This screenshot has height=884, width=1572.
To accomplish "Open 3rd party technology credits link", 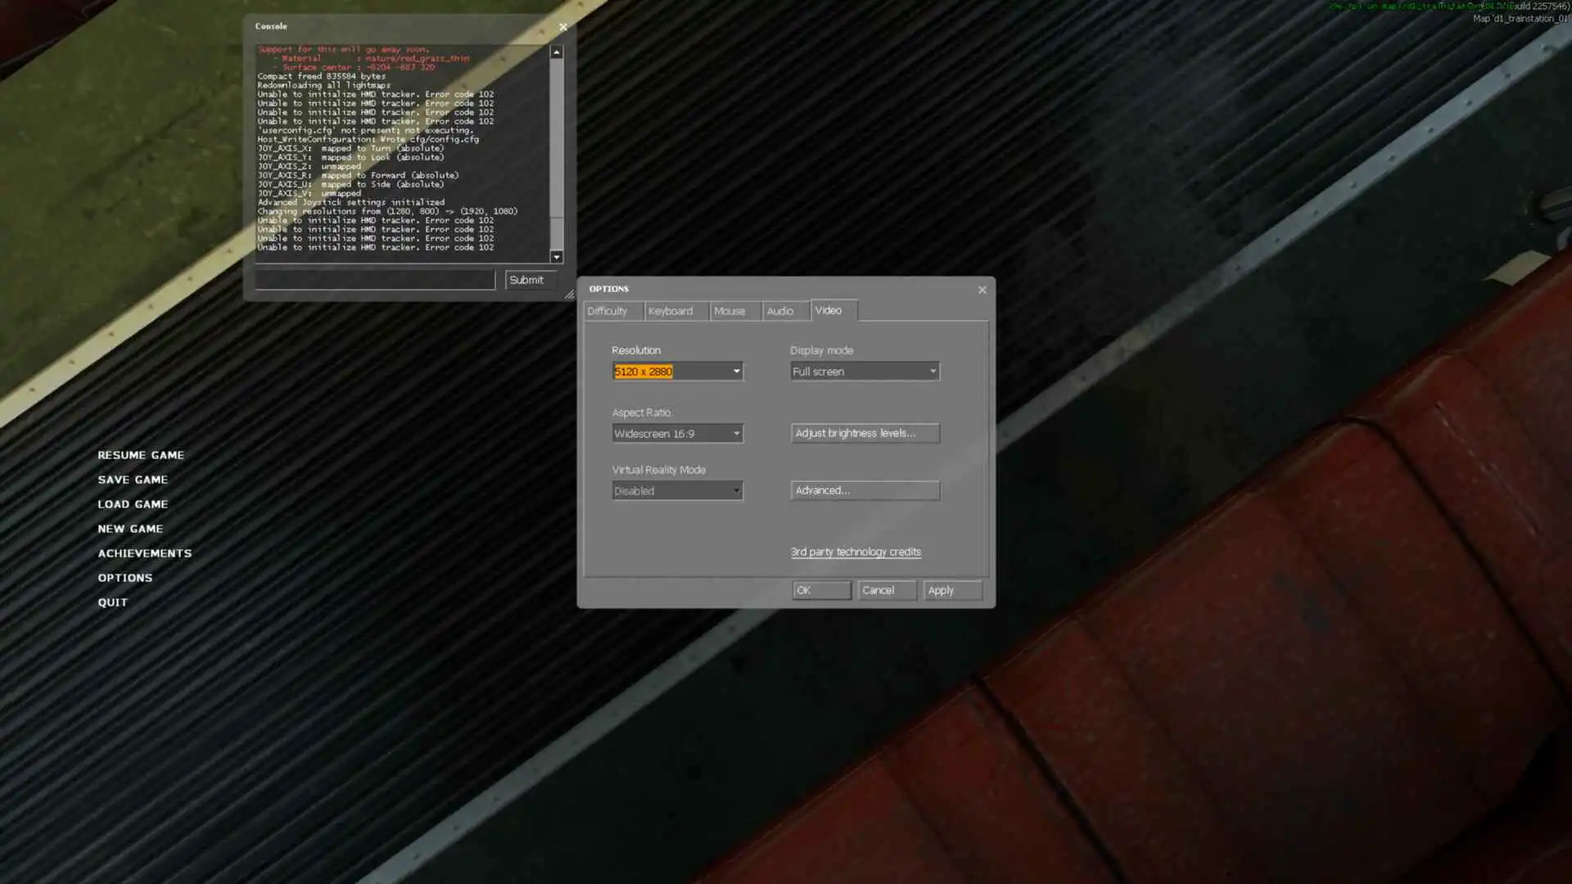I will (x=856, y=552).
